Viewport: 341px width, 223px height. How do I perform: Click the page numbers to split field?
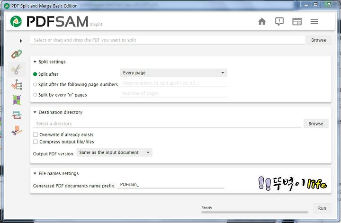pyautogui.click(x=173, y=83)
